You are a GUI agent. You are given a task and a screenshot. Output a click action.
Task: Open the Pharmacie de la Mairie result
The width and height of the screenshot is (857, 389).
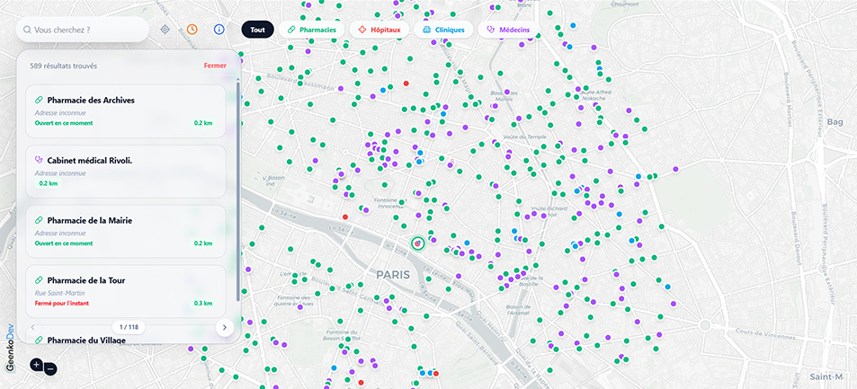pyautogui.click(x=126, y=231)
